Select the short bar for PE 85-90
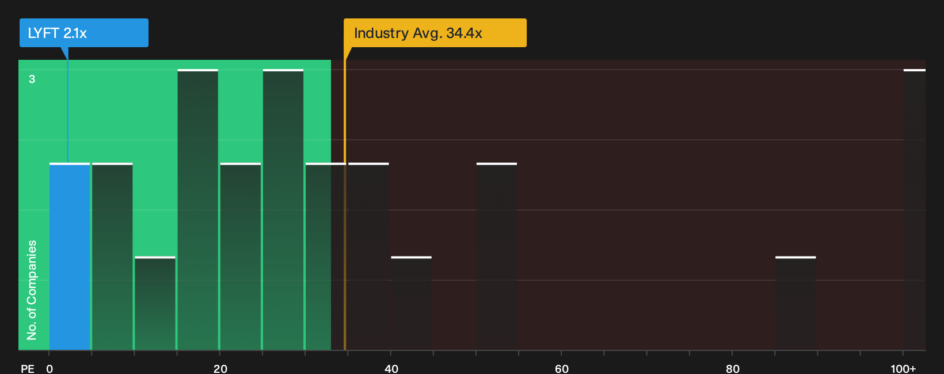The image size is (944, 374). pyautogui.click(x=795, y=303)
